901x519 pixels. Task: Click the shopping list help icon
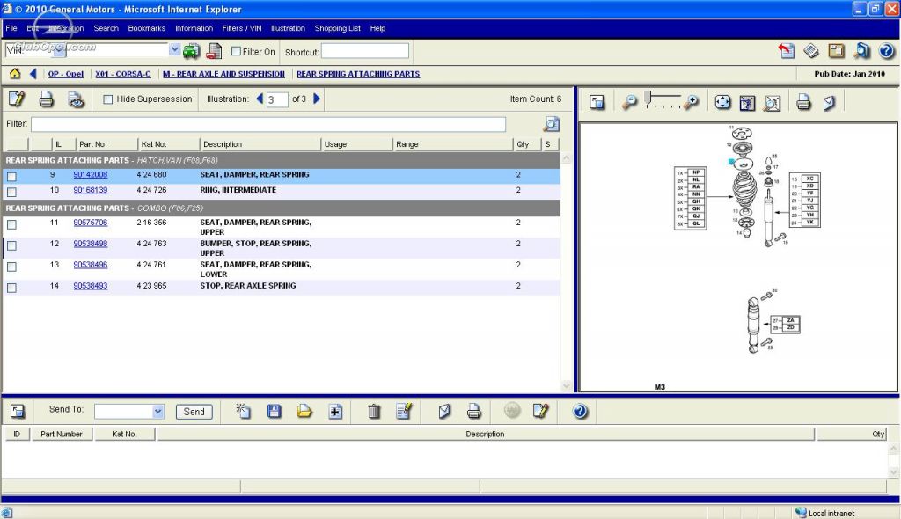click(x=580, y=411)
